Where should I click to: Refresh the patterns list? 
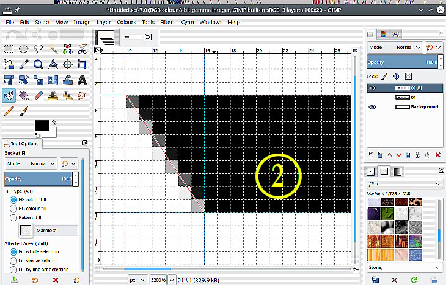tap(414, 280)
